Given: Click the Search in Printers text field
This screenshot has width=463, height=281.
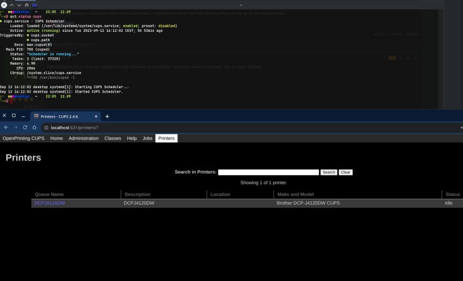Looking at the screenshot, I should pyautogui.click(x=269, y=172).
